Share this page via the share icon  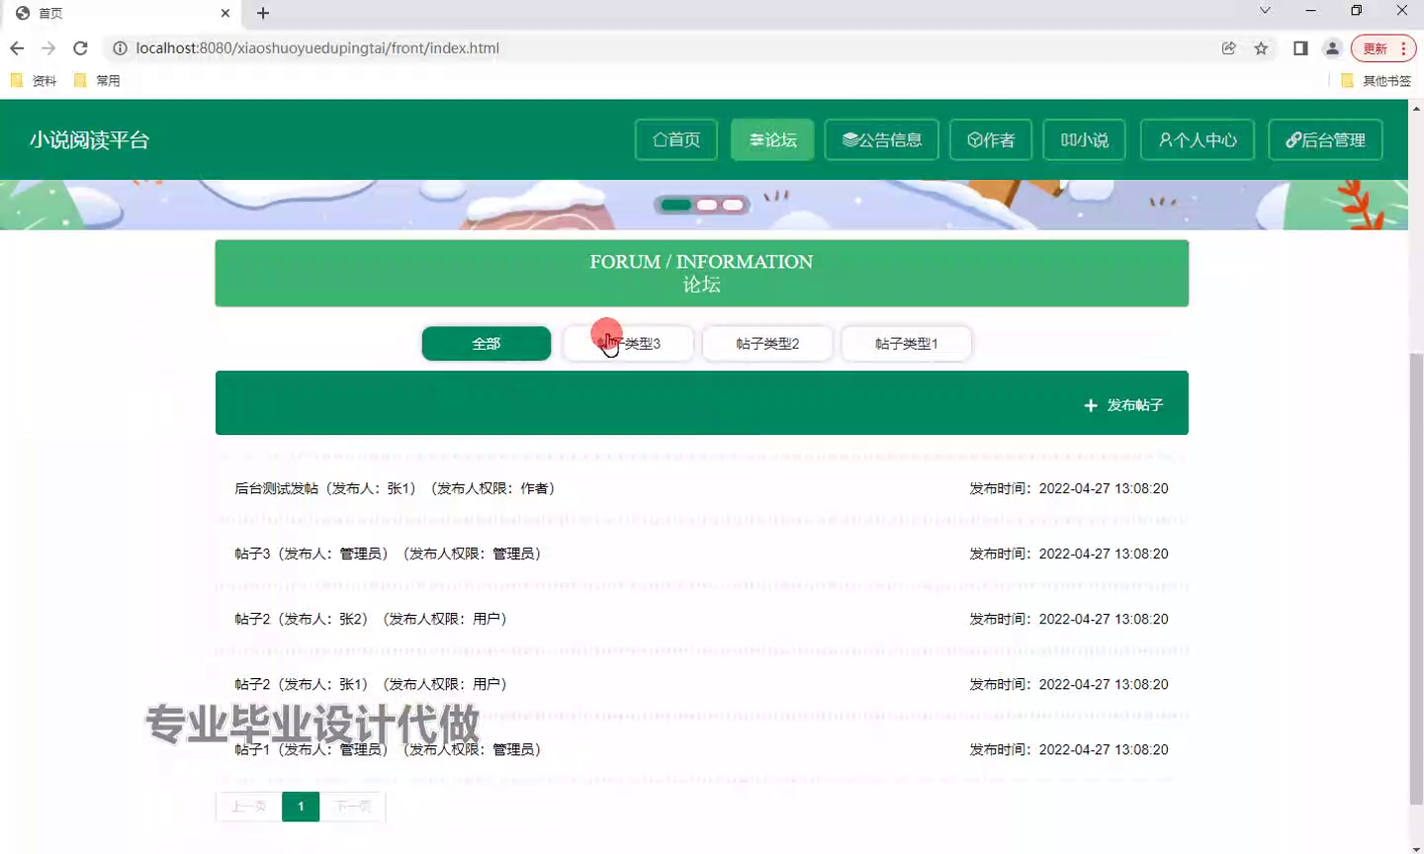[x=1229, y=47]
